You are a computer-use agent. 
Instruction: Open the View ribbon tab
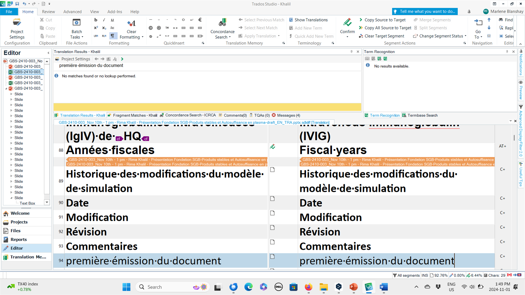pyautogui.click(x=94, y=12)
